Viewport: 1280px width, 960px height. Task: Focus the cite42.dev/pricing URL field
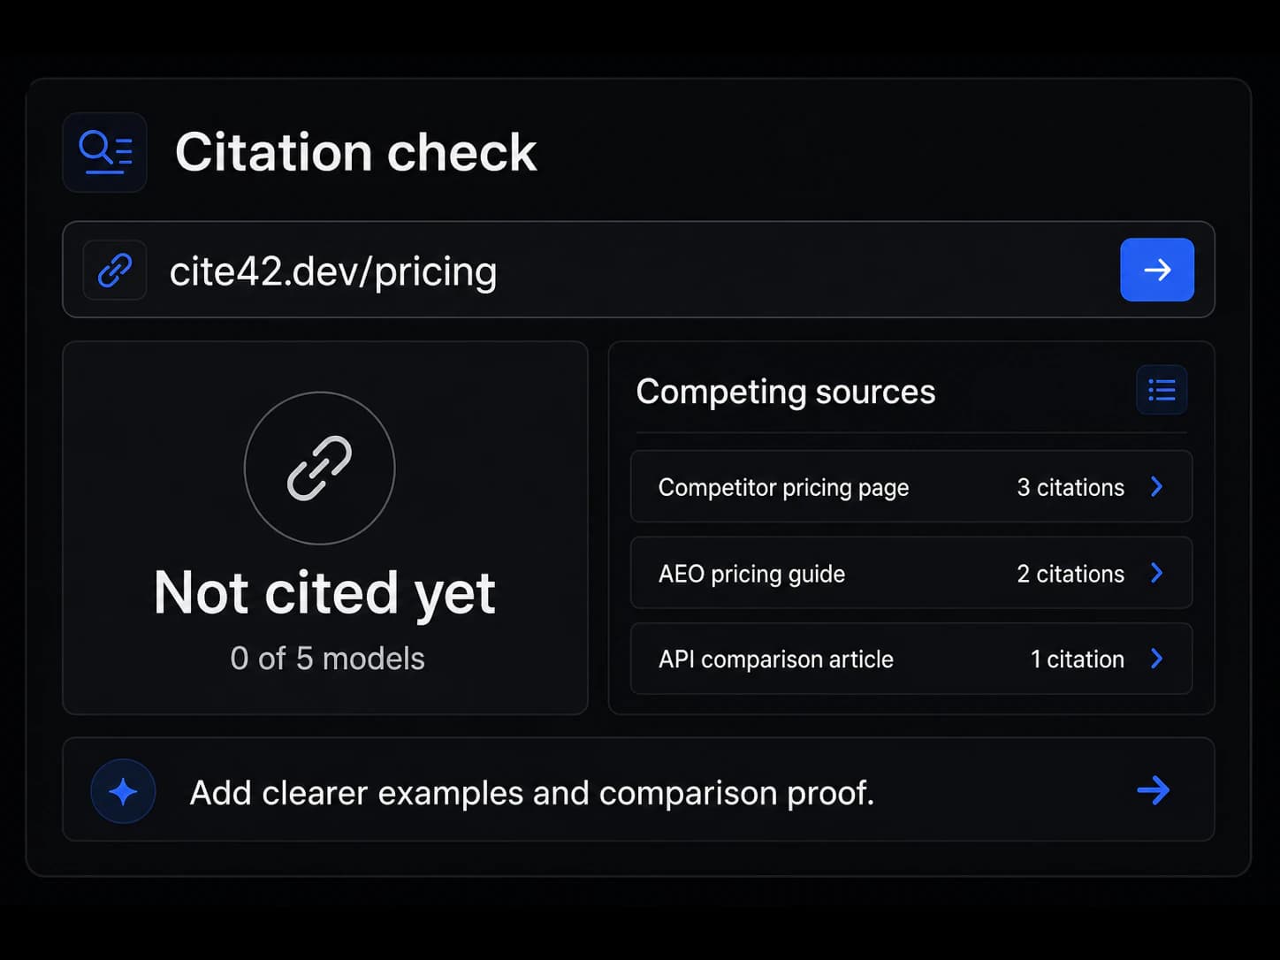point(638,270)
